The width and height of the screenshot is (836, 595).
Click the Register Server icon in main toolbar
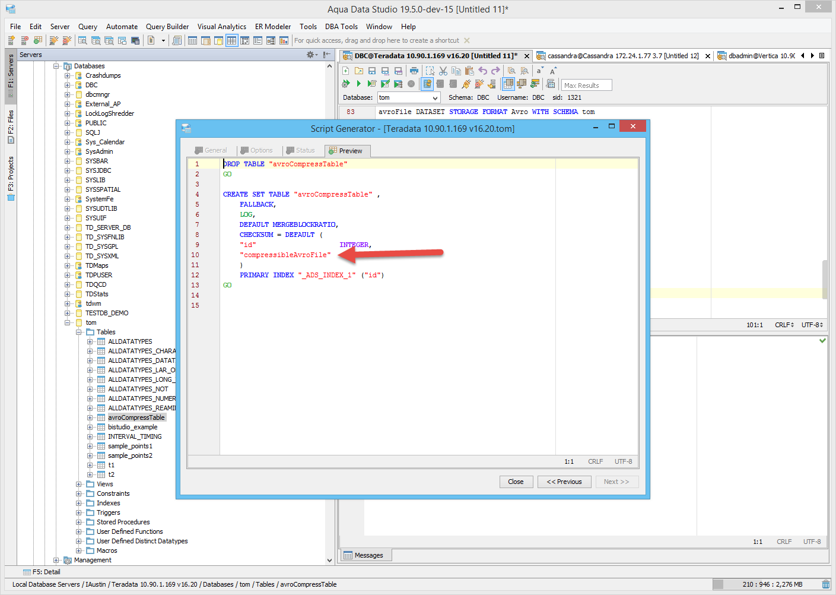tap(11, 40)
